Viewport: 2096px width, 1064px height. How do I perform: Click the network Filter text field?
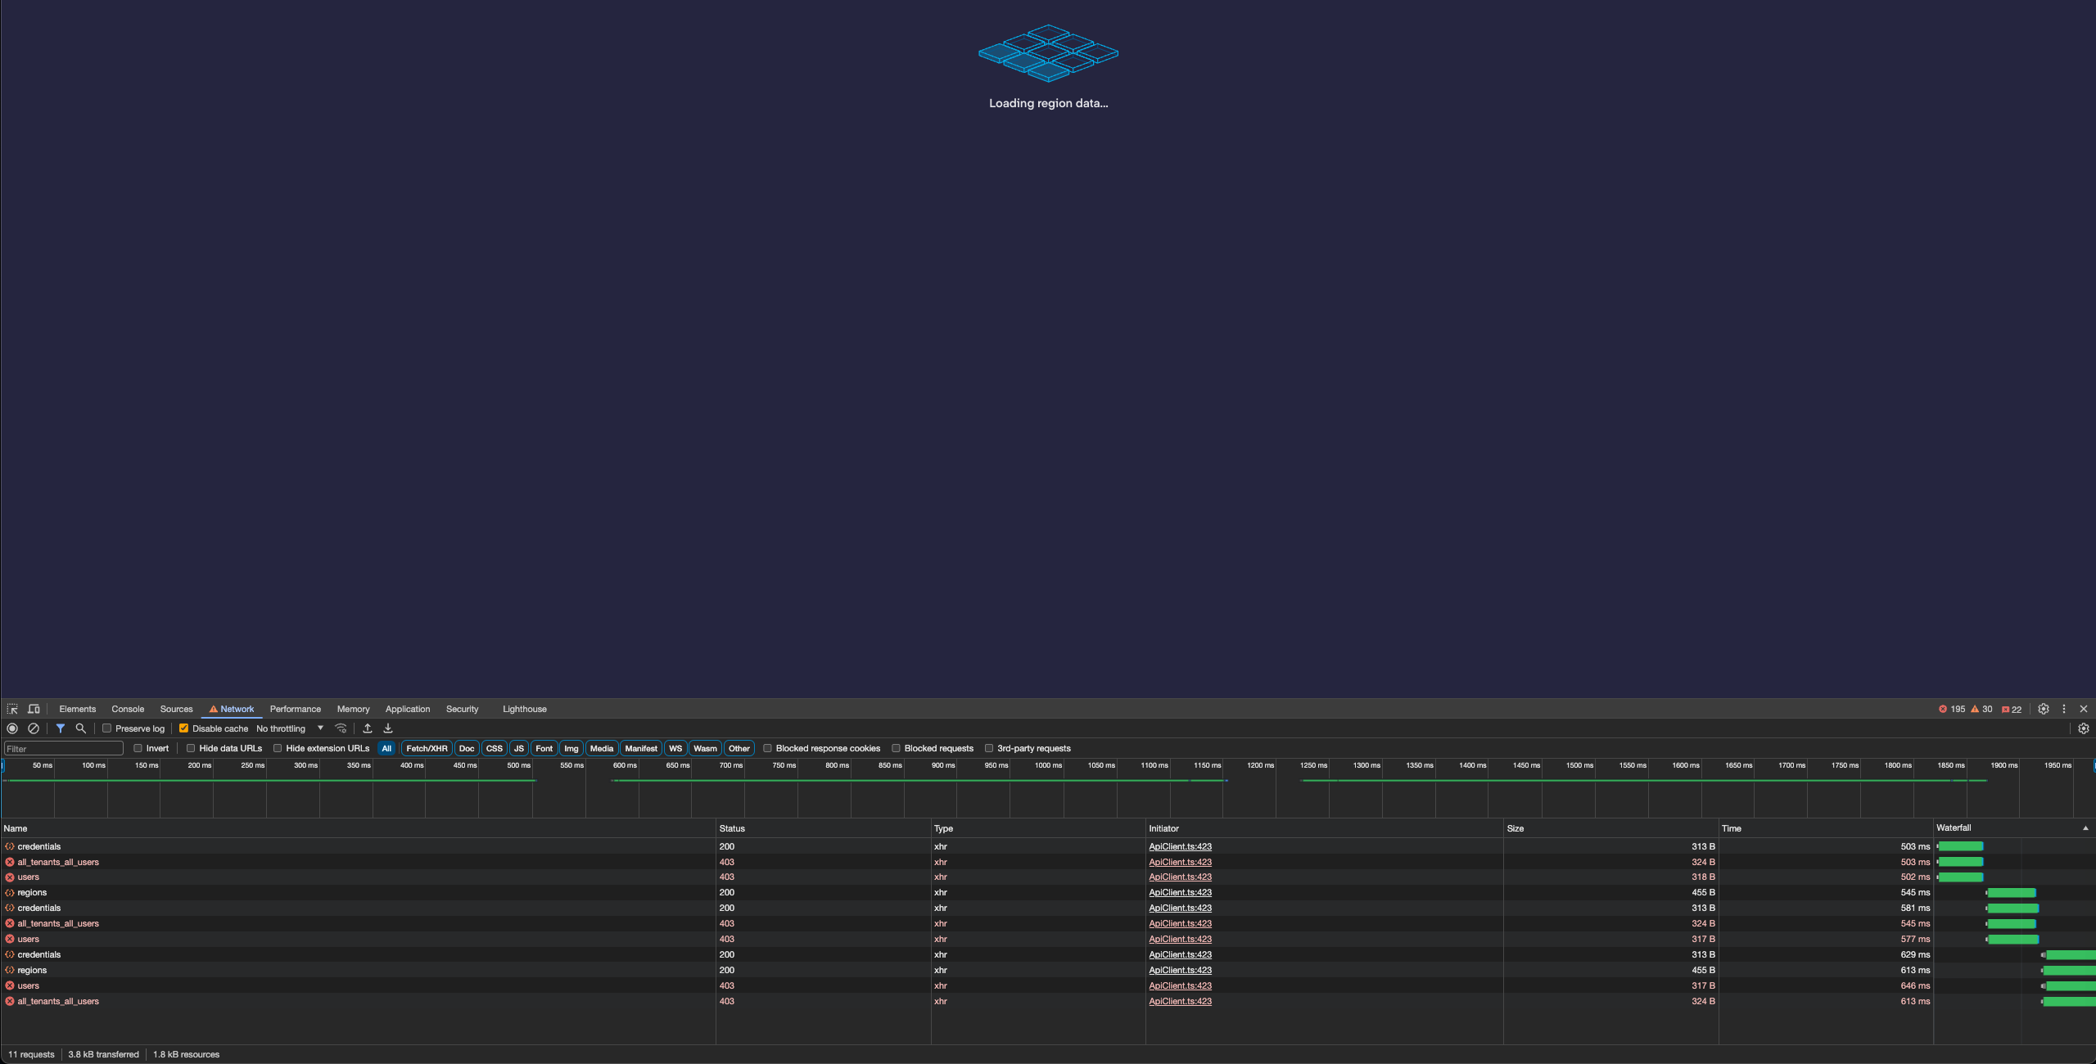[x=64, y=748]
